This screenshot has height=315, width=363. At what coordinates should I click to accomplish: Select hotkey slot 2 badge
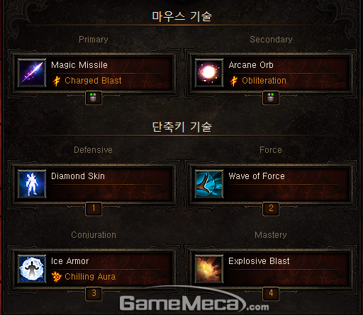click(271, 209)
